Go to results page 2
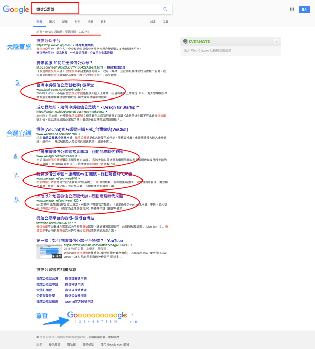Image resolution: width=315 pixels, height=349 pixels. coord(80,322)
